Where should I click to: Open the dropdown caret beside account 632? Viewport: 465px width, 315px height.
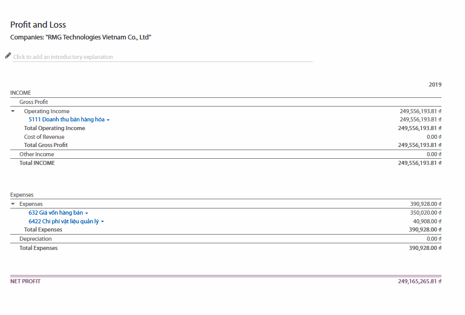click(87, 213)
